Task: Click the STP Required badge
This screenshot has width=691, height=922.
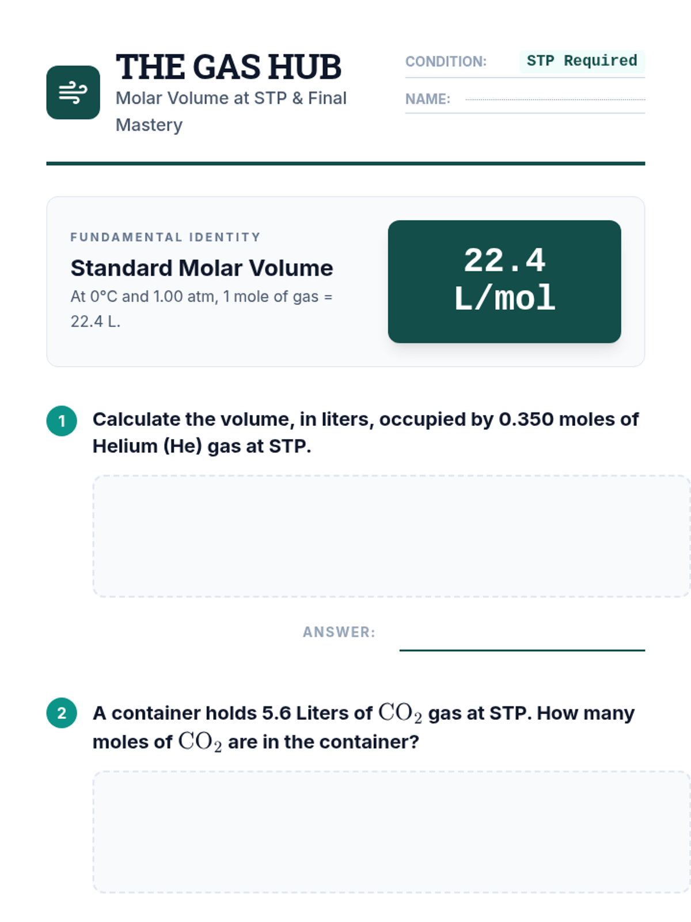Action: click(582, 61)
